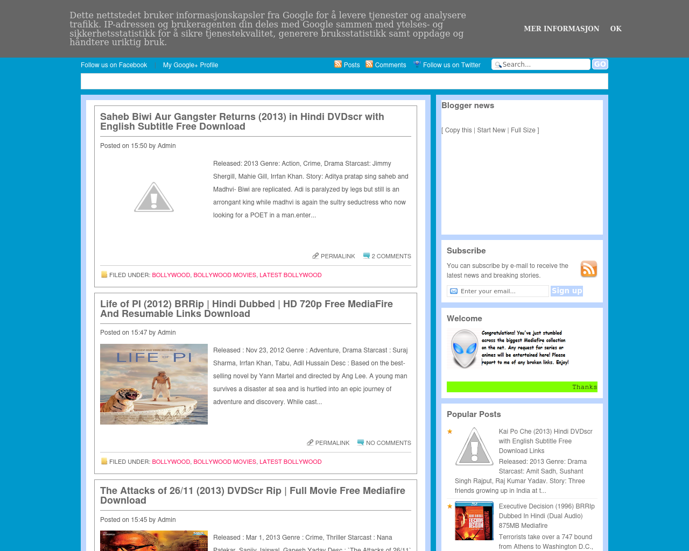This screenshot has height=551, width=689.
Task: Click the permalink chain icon under Life of PI post
Action: click(x=310, y=442)
